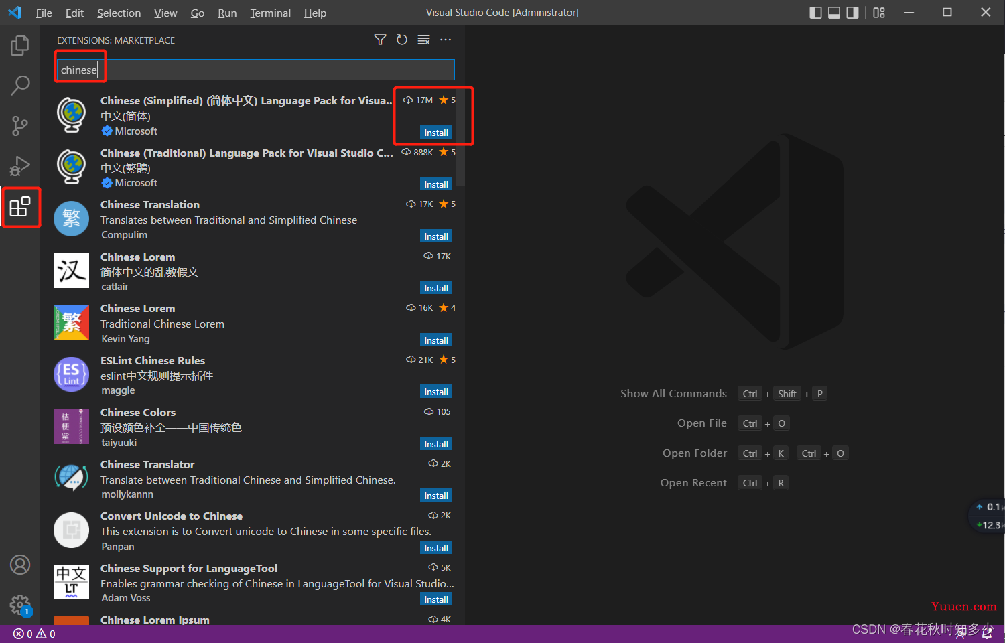Select the Convert Unicode to Chinese title
Viewport: 1005px width, 643px height.
point(172,516)
